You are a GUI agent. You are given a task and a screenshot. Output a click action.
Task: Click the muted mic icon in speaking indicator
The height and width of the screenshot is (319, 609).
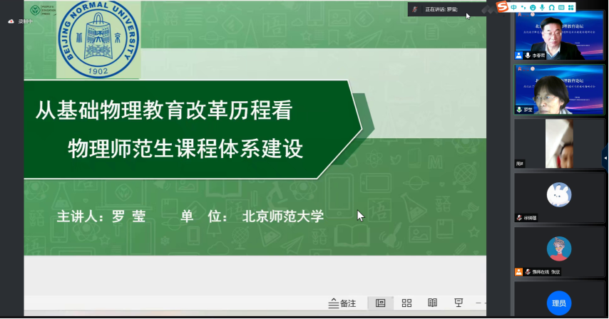[x=415, y=9]
